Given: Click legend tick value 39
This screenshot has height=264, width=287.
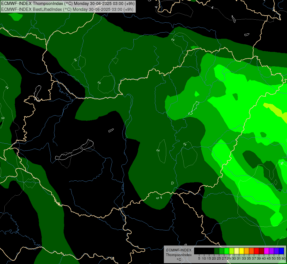Looking at the screenshot, I should click(x=259, y=258).
